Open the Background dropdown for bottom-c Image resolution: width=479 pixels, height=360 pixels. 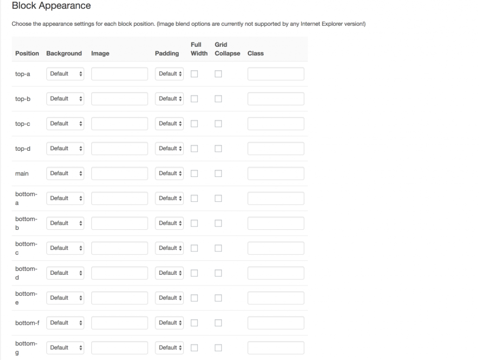click(65, 248)
